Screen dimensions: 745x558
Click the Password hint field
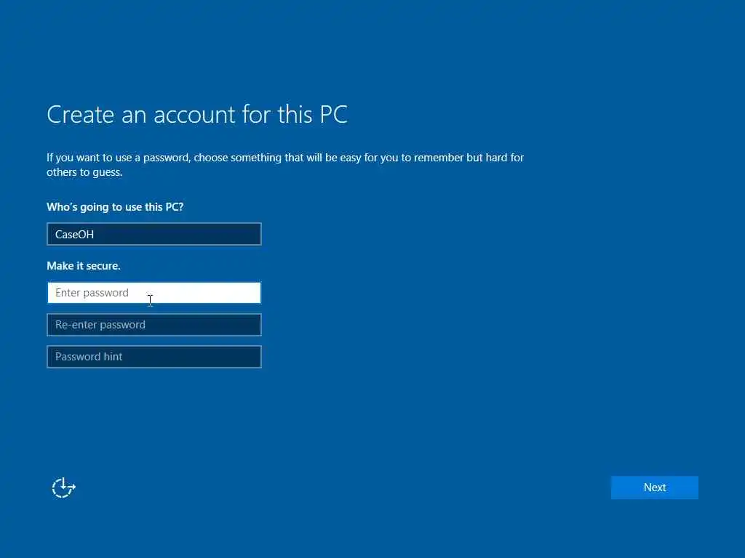154,357
